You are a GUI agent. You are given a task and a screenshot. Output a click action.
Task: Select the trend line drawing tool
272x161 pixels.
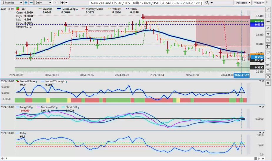[x=268, y=9]
